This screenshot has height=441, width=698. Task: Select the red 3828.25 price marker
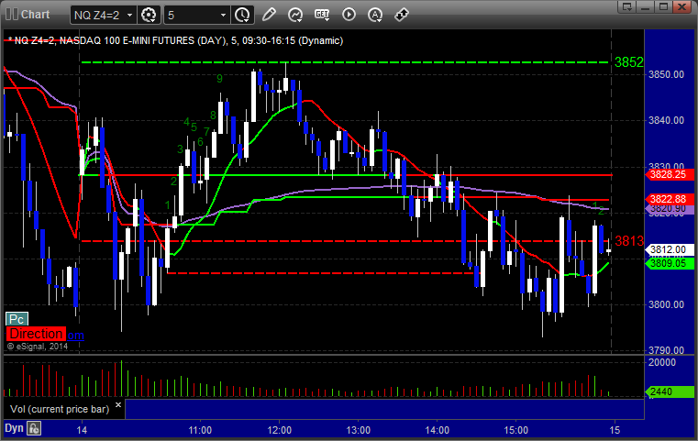(x=670, y=174)
